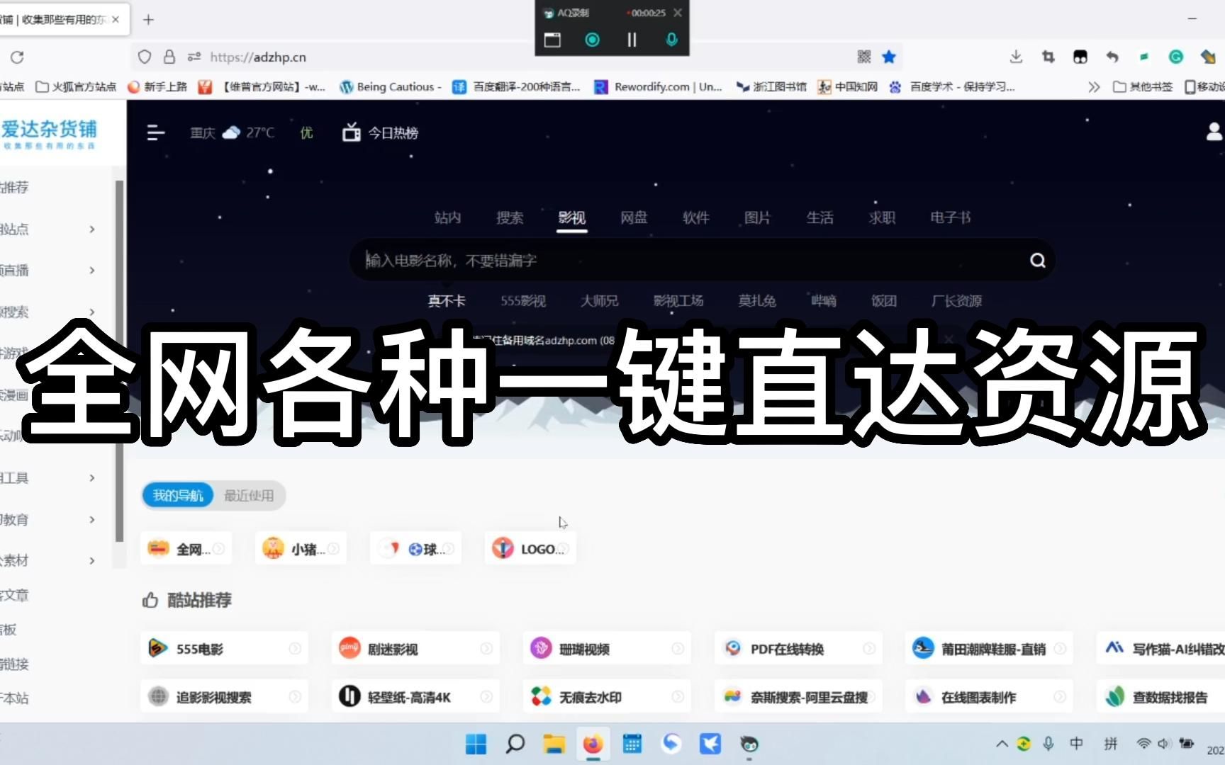
Task: Click the padlock site info icon
Action: point(169,57)
